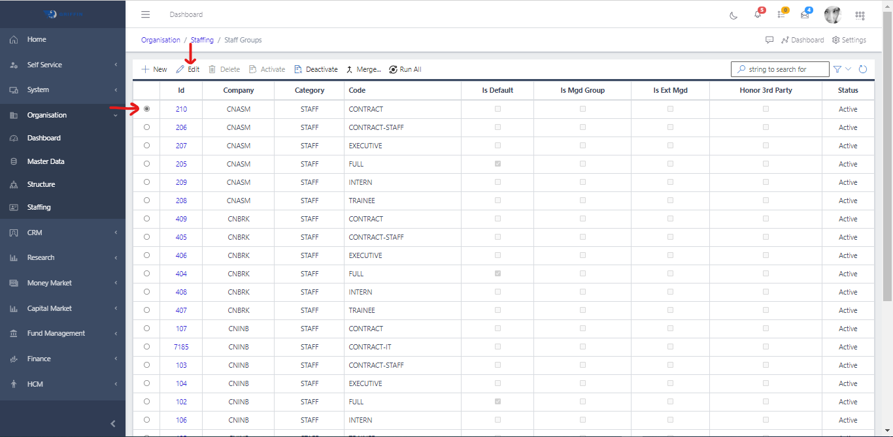Open notifications bell icon

pyautogui.click(x=758, y=14)
